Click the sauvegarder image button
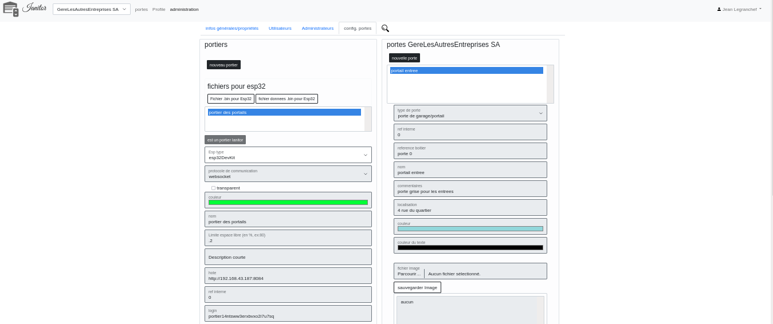773x324 pixels. click(x=417, y=287)
